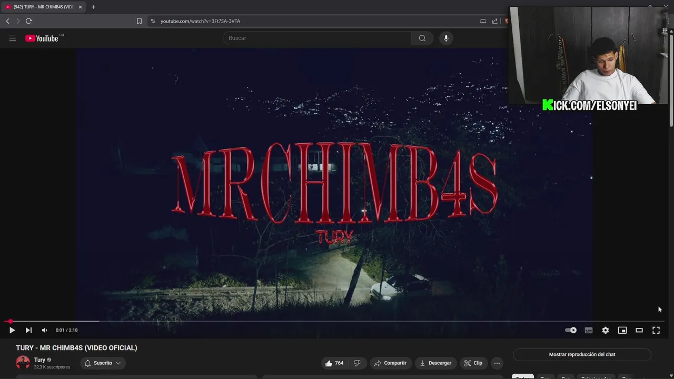Download the video with Descargar
674x379 pixels.
(435, 363)
